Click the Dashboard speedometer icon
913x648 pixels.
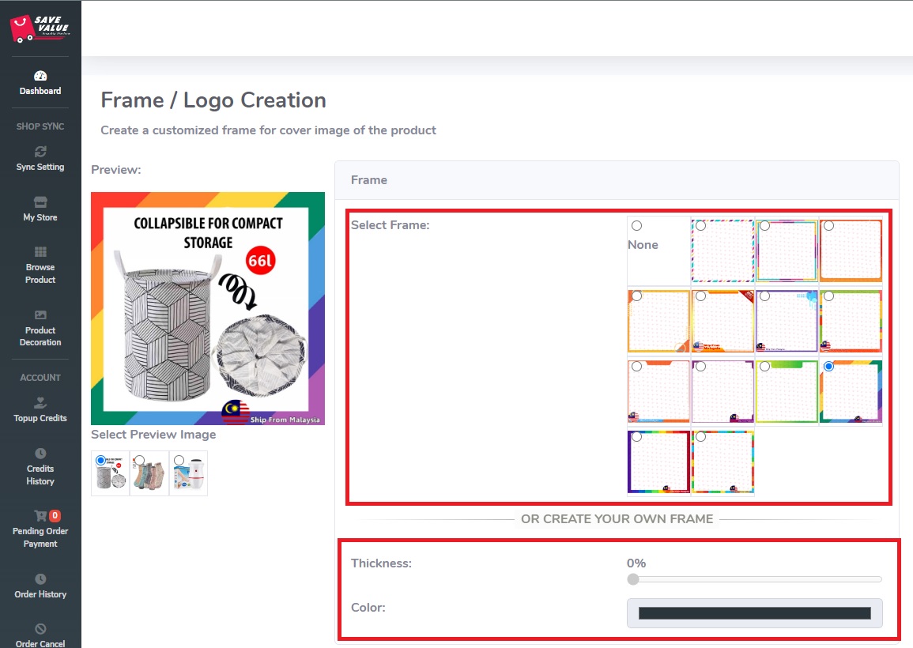pos(40,76)
